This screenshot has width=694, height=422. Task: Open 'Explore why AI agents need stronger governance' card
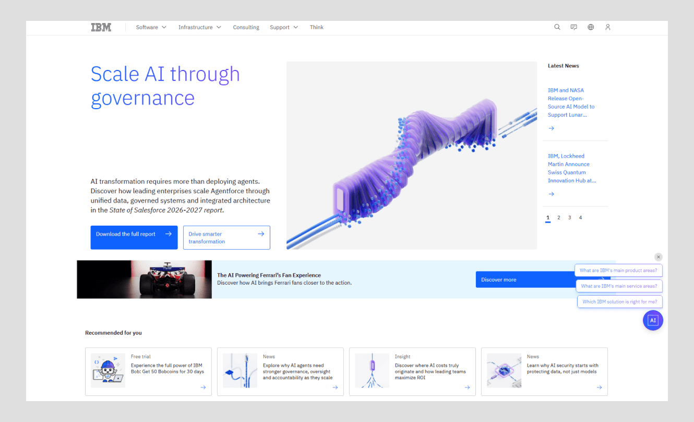280,372
